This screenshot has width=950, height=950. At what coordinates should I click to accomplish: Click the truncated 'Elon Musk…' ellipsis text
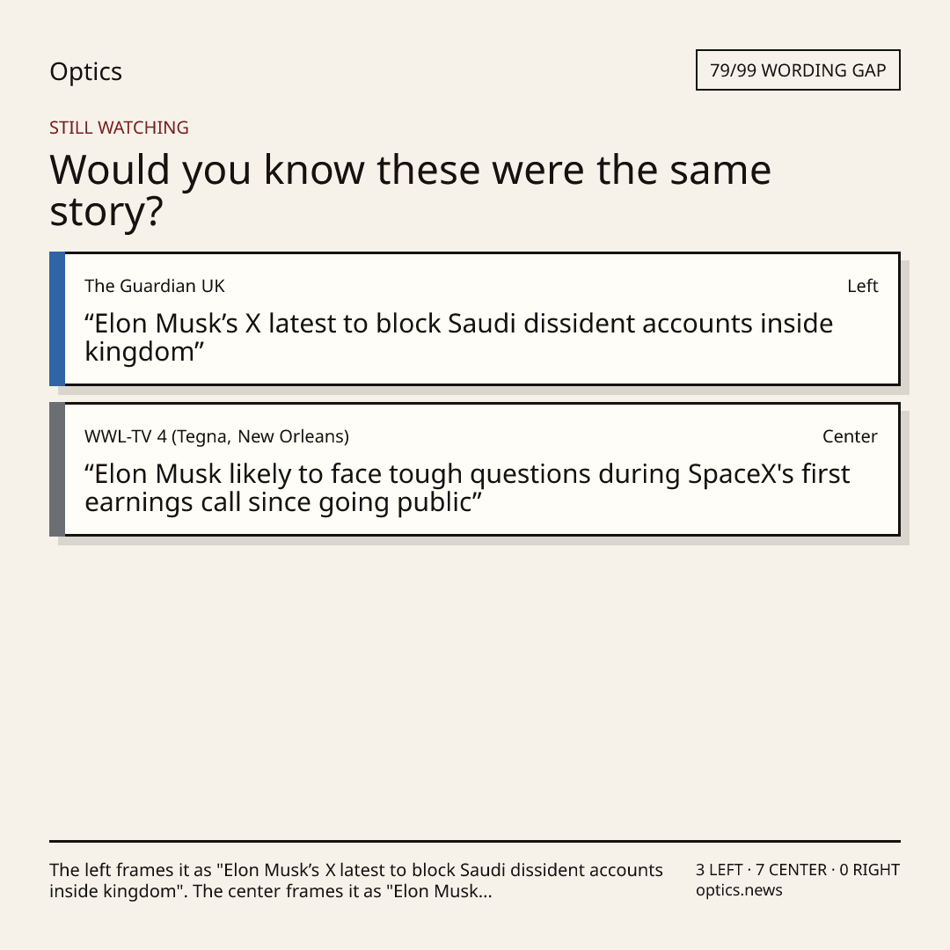click(x=442, y=891)
